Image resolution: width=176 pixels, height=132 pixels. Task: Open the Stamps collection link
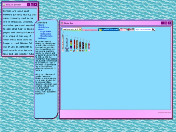[x=41, y=25]
